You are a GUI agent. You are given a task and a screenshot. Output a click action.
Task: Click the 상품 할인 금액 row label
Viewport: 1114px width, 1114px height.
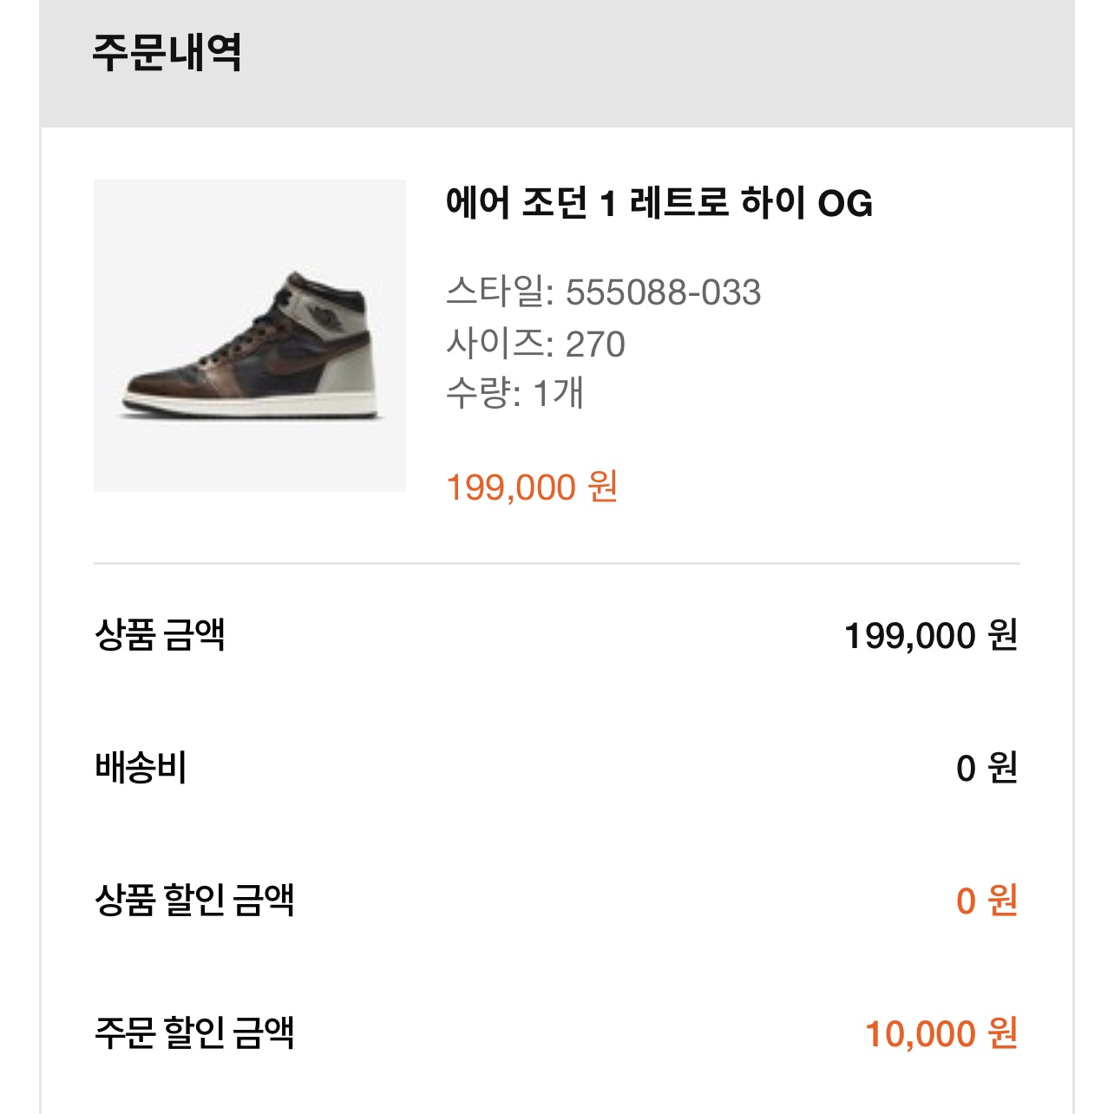pos(194,901)
